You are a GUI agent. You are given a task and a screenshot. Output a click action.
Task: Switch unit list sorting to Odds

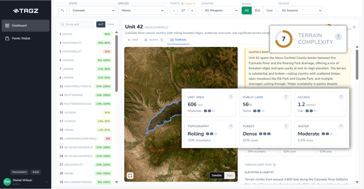pos(110,24)
